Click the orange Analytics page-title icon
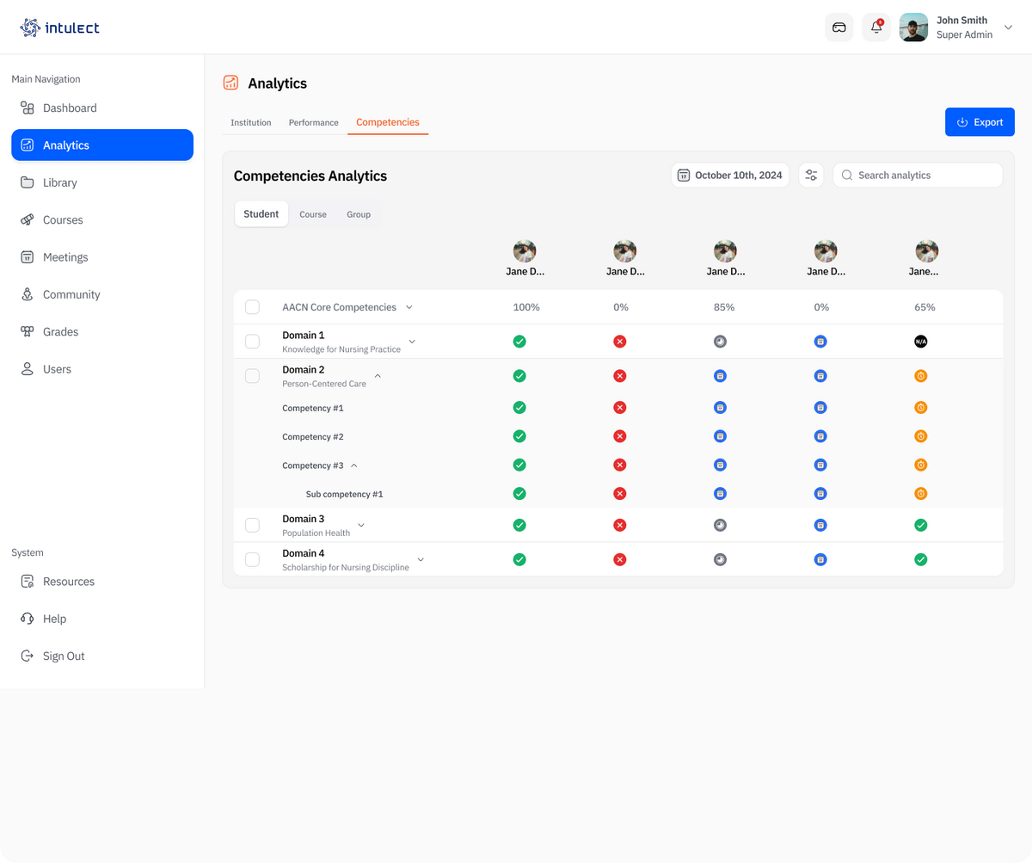The height and width of the screenshot is (863, 1032). [230, 83]
